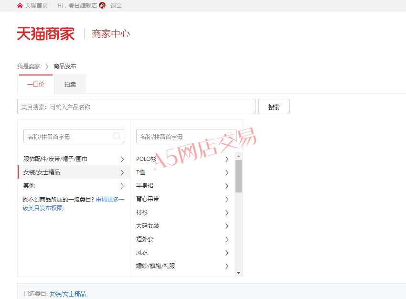This screenshot has height=299, width=406.
Task: Focus first-level 名称/拼音首字母 filter box
Action: pos(74,136)
